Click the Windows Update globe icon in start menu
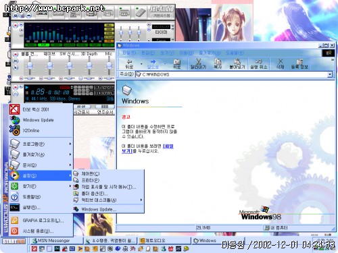Viewport: 338px width, 253px height. [15, 120]
